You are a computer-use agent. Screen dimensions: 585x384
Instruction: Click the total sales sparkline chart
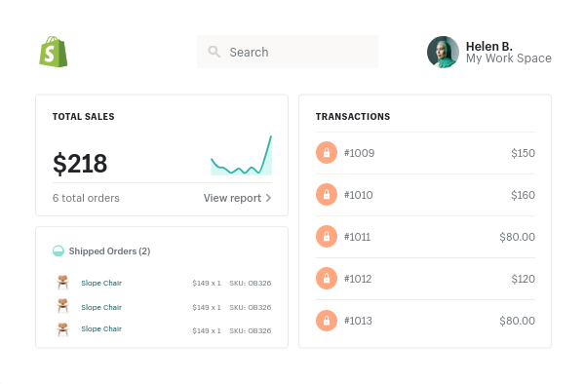pyautogui.click(x=242, y=155)
